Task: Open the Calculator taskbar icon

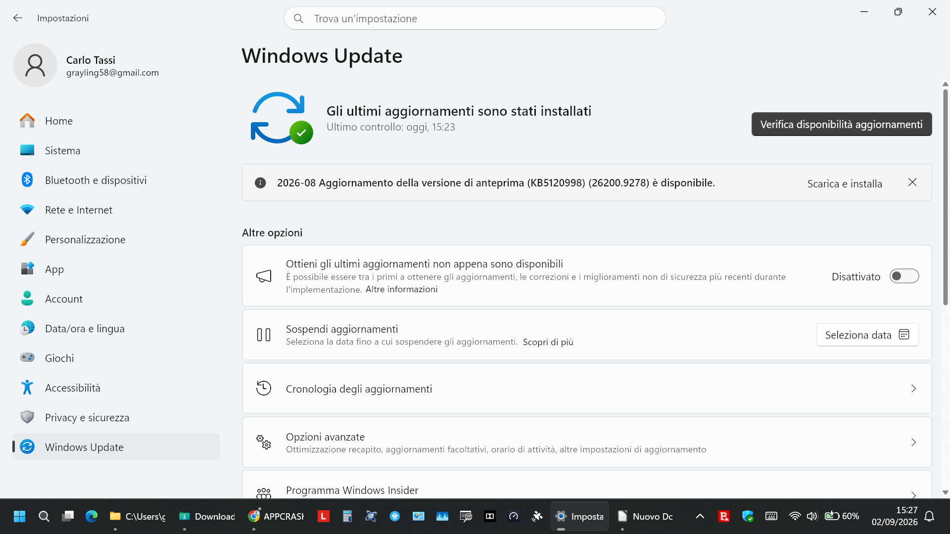Action: click(347, 516)
